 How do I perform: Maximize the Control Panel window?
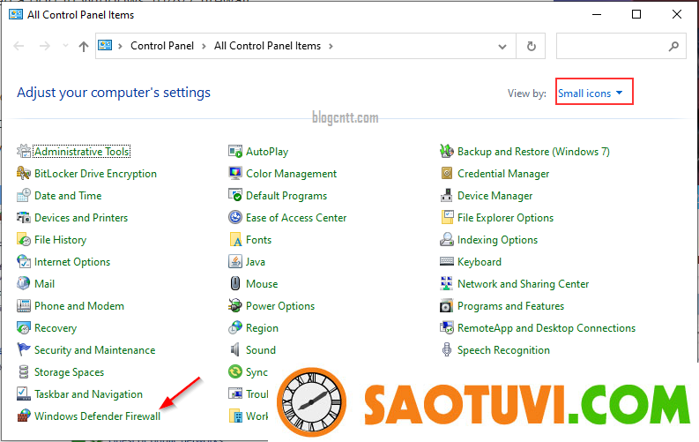pos(636,14)
